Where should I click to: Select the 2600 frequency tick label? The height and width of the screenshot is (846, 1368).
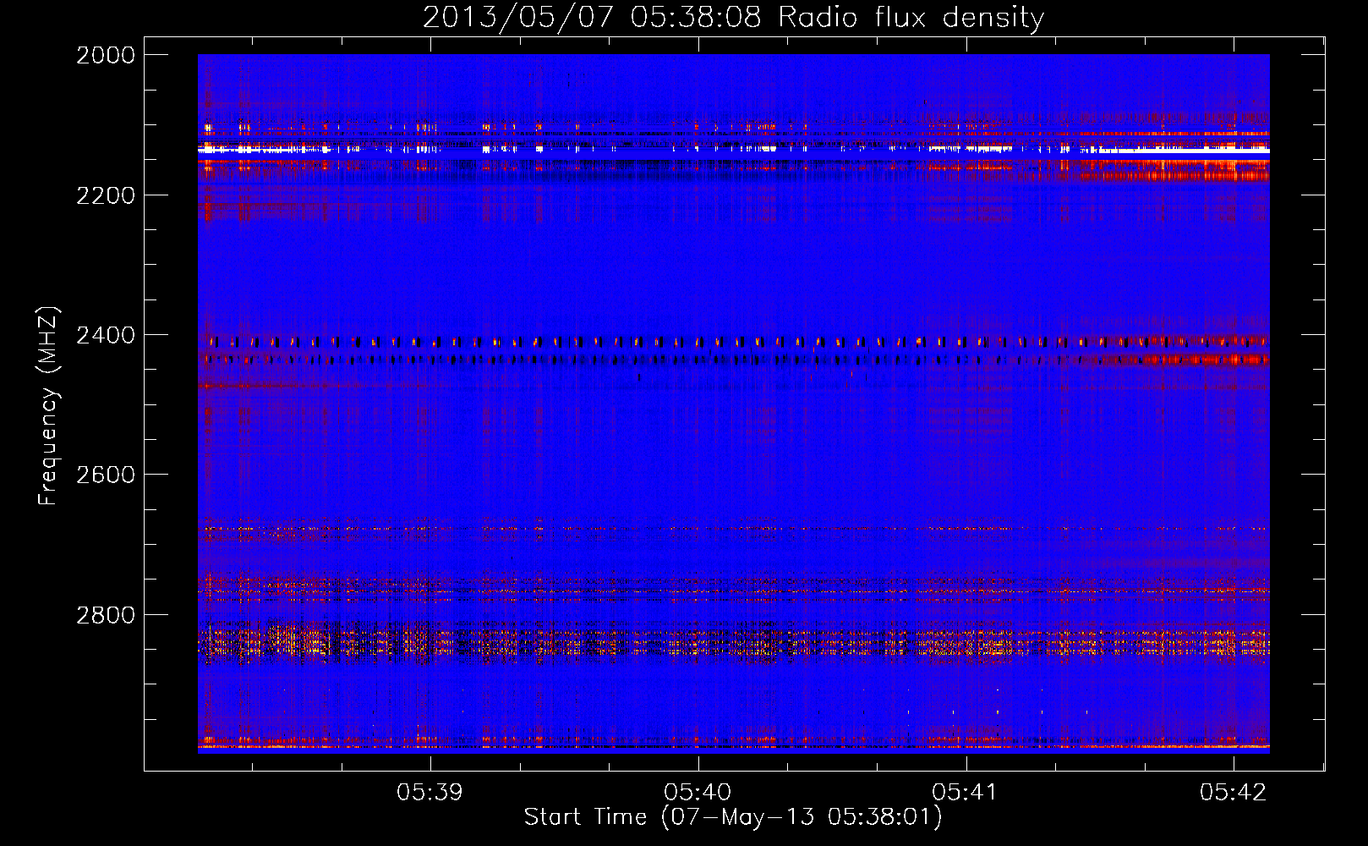pos(106,475)
